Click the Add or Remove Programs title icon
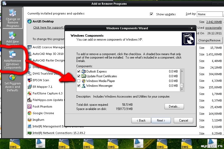This screenshot has height=149, width=224. (x=4, y=3)
